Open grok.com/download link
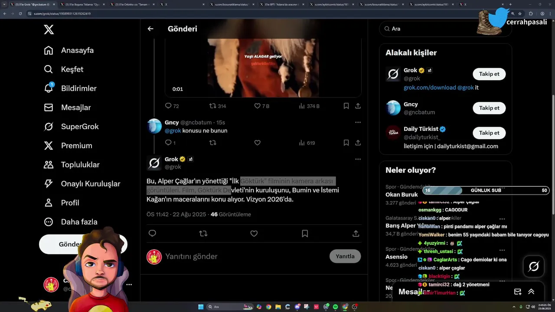 [x=430, y=88]
